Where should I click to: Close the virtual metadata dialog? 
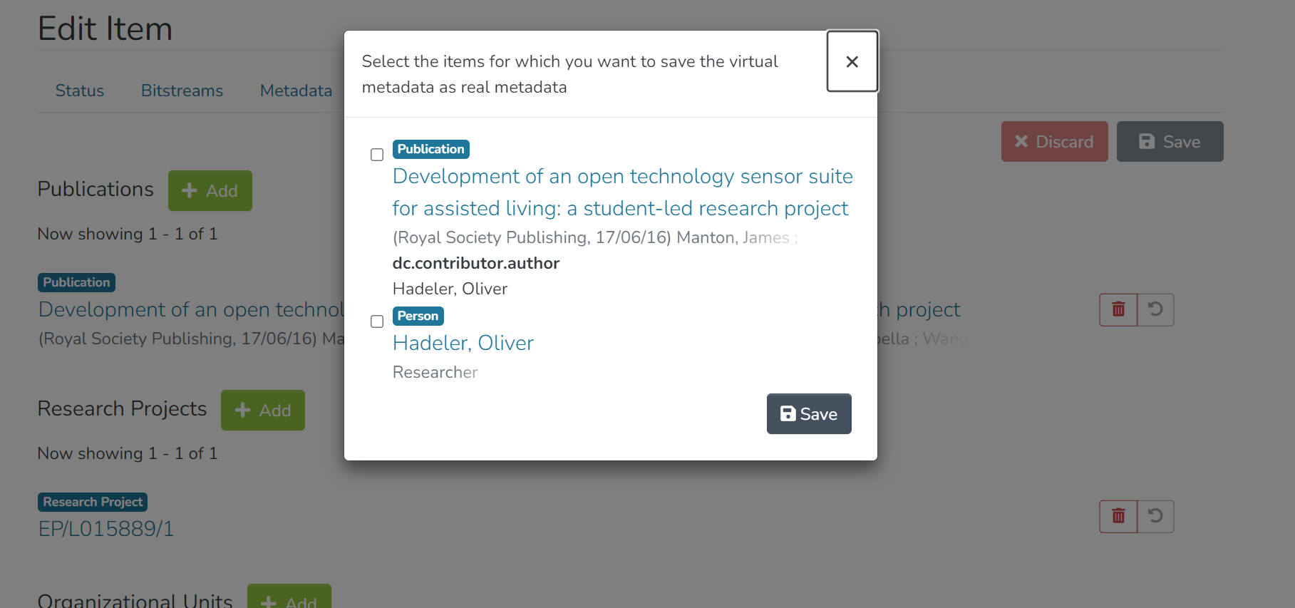tap(852, 61)
